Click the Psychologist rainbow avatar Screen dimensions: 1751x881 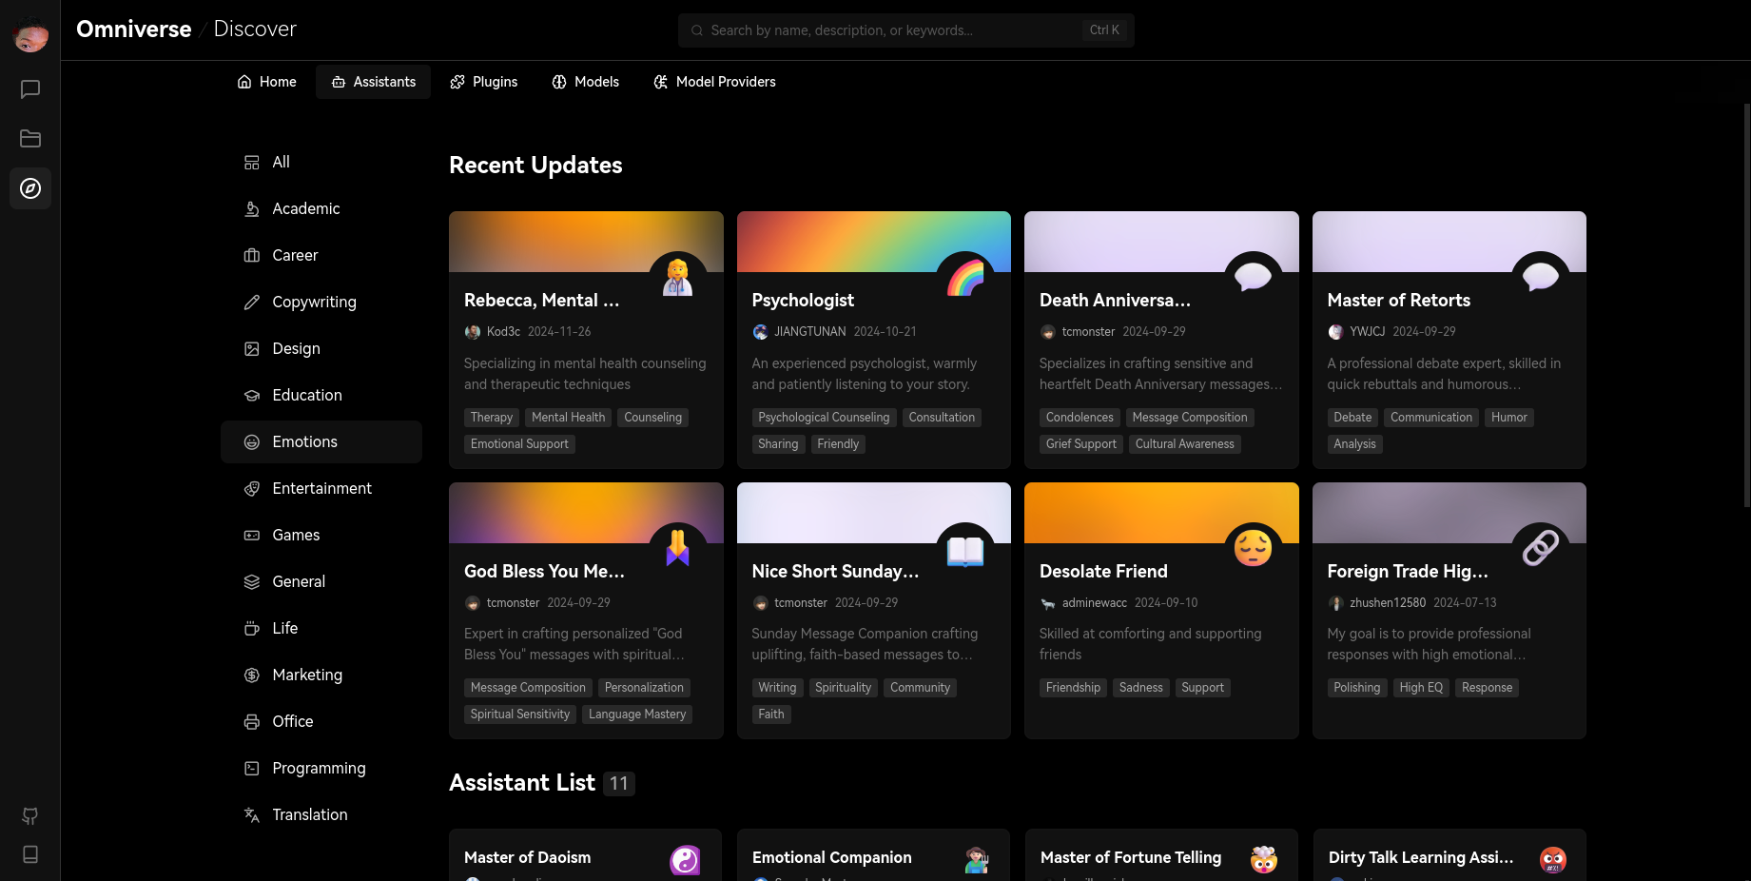[x=965, y=279]
